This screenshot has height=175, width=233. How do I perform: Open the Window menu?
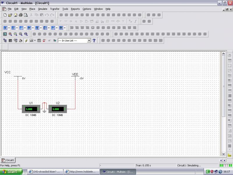pyautogui.click(x=98, y=9)
